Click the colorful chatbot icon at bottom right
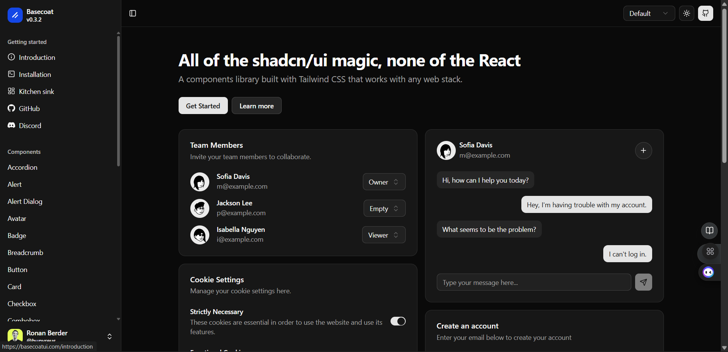The image size is (728, 352). 709,272
